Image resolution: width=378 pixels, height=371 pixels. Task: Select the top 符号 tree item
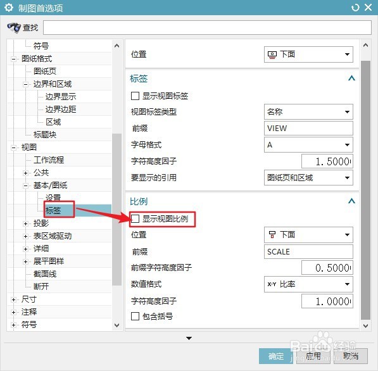coord(41,46)
